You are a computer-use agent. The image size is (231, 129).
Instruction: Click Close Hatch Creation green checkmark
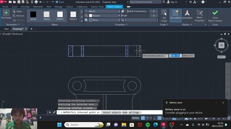click(x=215, y=16)
